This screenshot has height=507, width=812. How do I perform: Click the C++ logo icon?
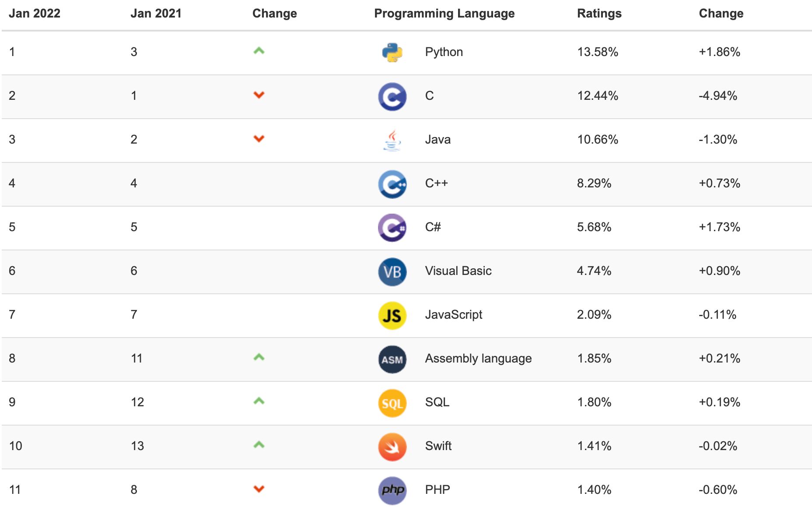tap(392, 184)
